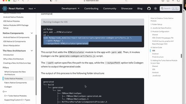Jump to 4. Native Code section
This screenshot has width=186, height=104.
click(x=156, y=47)
